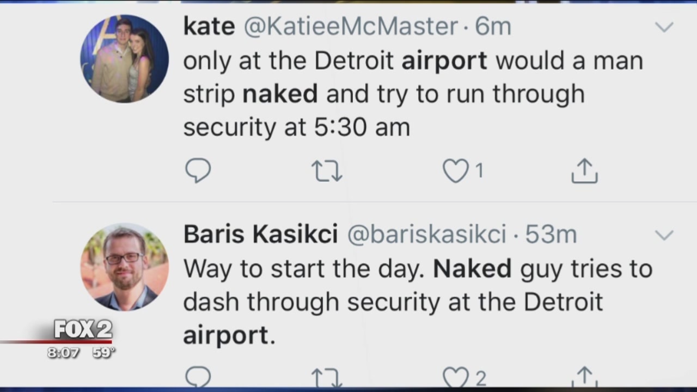The image size is (697, 392).
Task: Like kate's tweet with the heart
Action: coord(455,171)
